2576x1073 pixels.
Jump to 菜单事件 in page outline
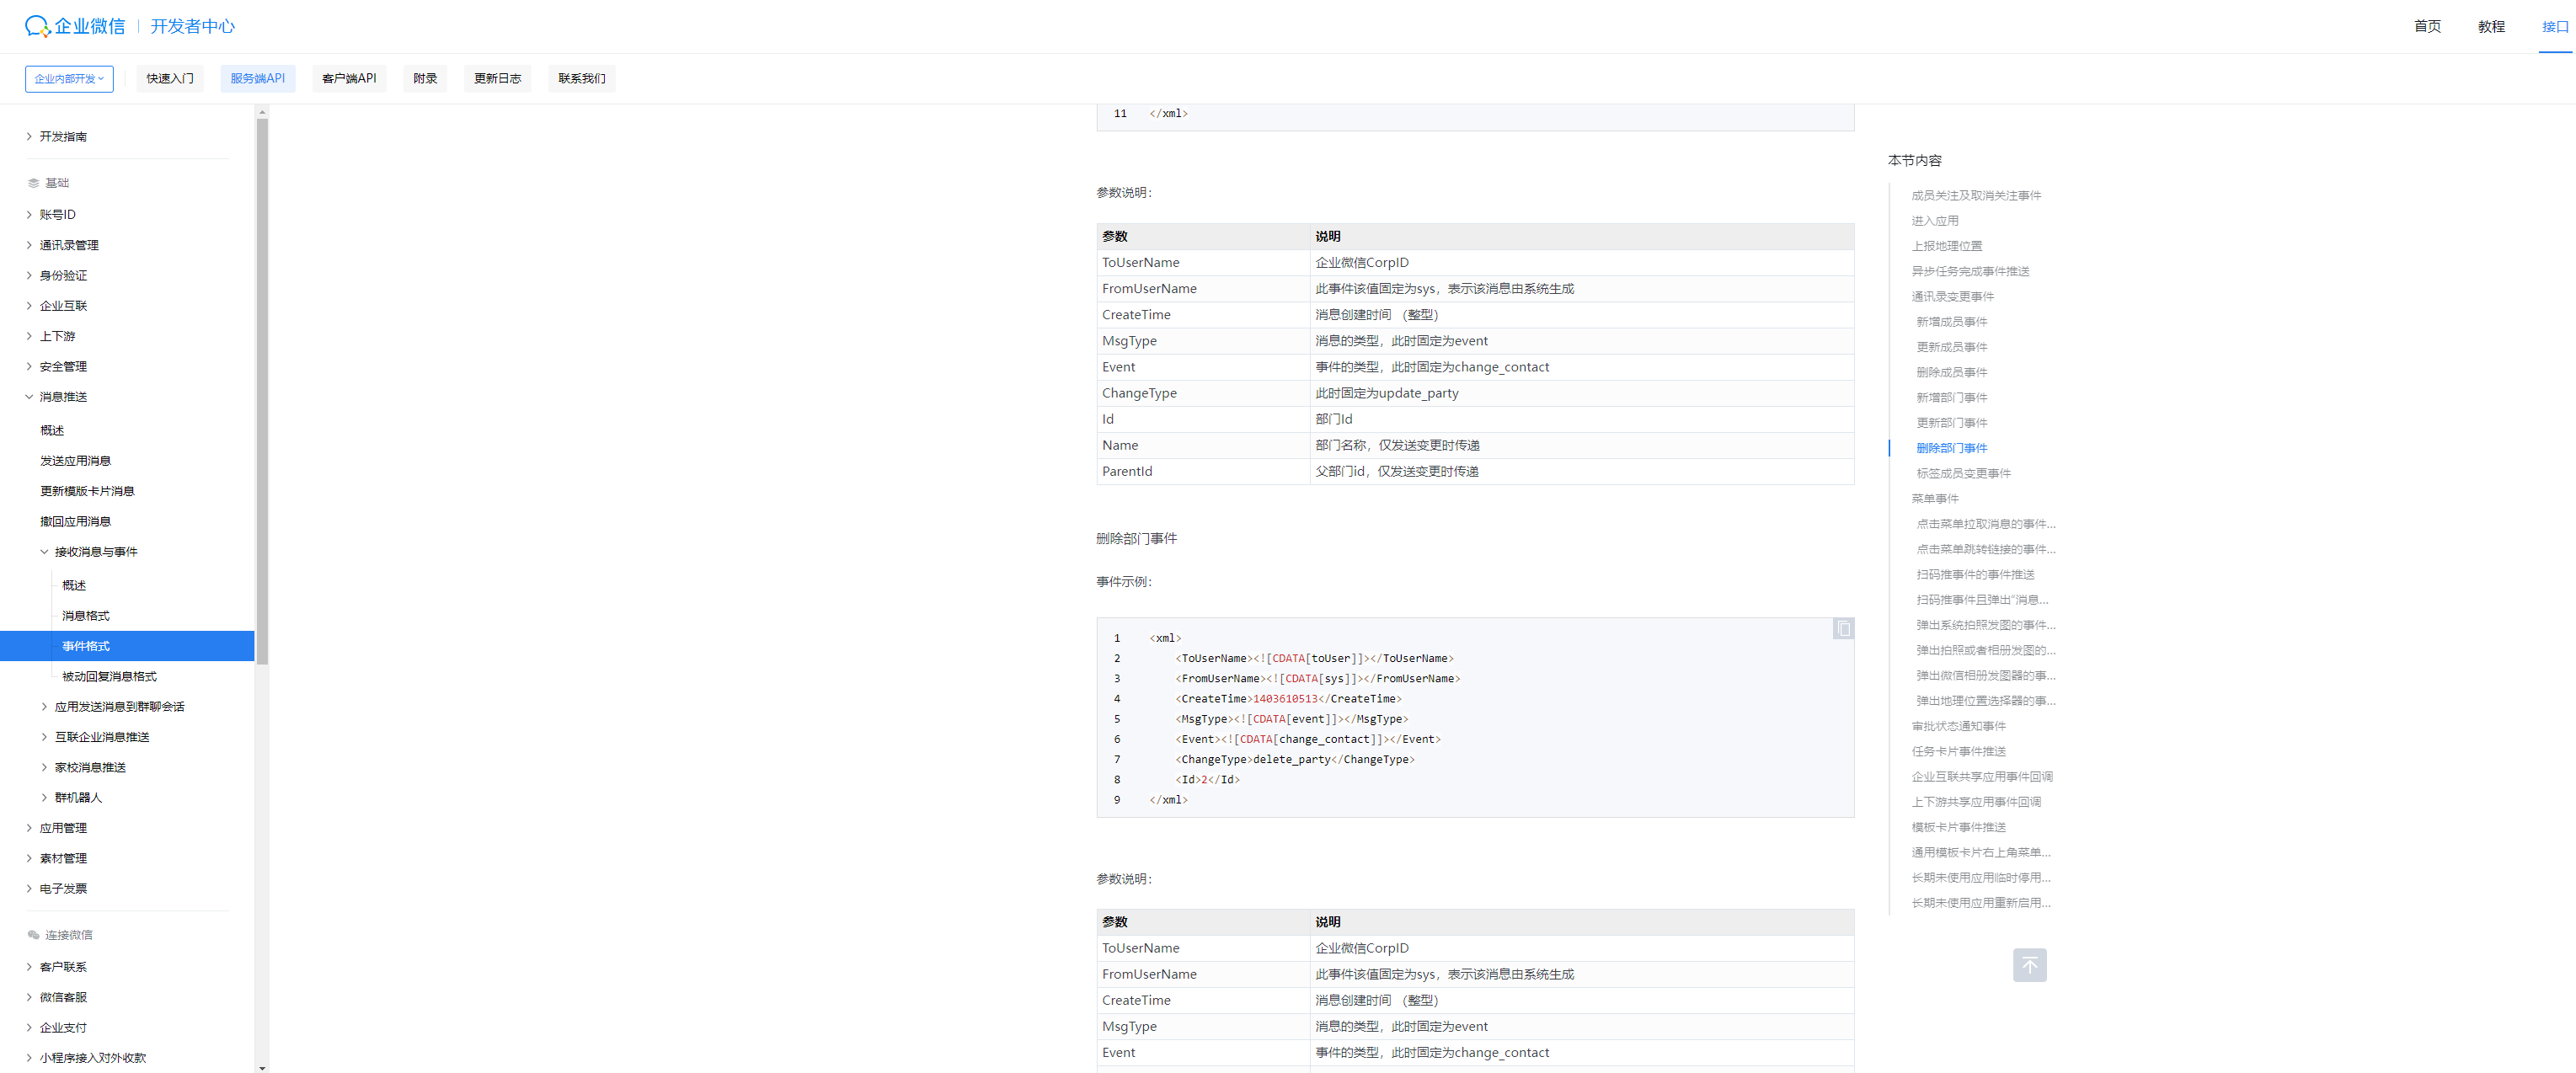1934,499
